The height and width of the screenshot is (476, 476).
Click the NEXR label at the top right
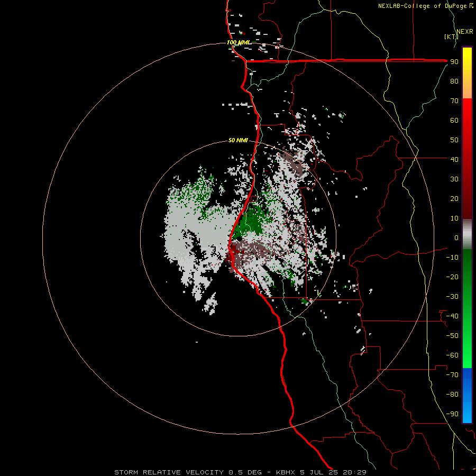tap(464, 32)
